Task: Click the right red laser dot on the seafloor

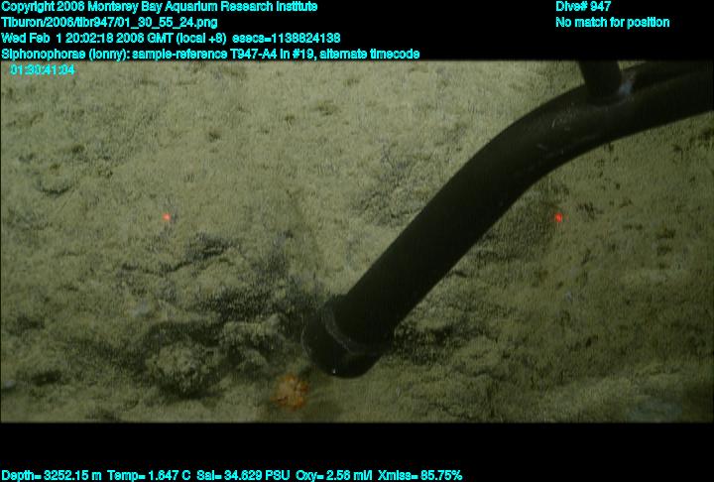Action: point(558,218)
